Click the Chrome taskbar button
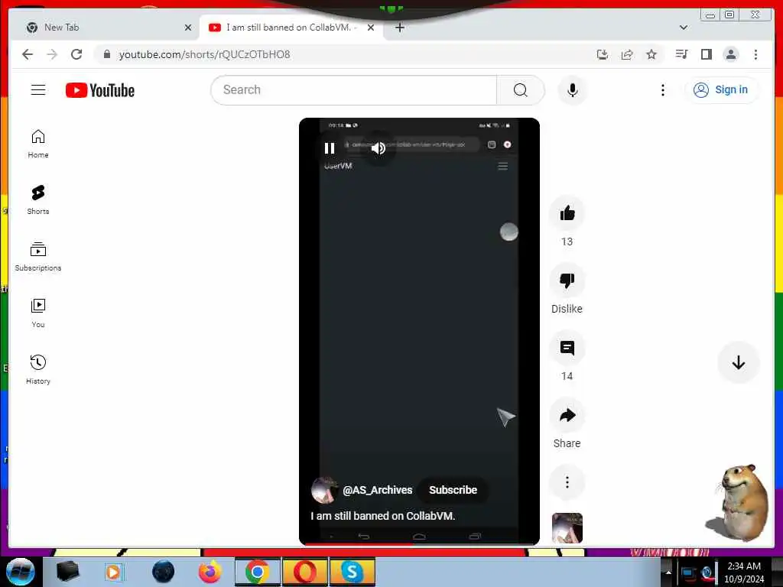 click(258, 572)
